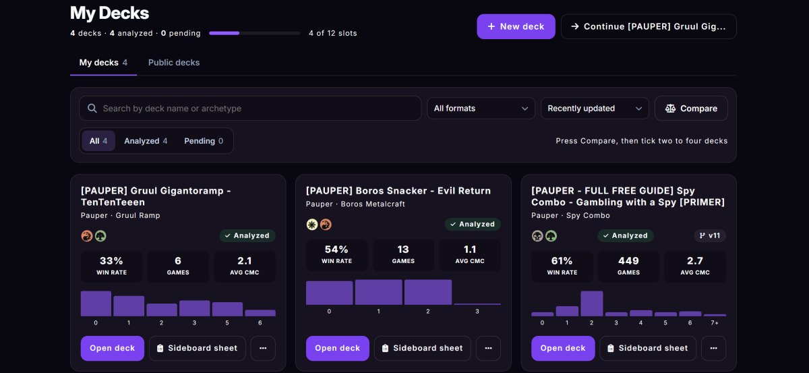Screen dimensions: 809x373
Task: Click Spy Combo mana curve chart
Action: (628, 308)
